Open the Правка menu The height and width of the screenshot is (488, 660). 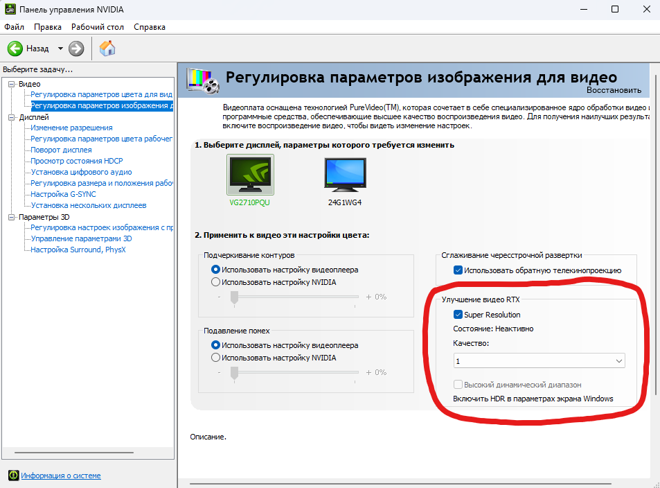[48, 27]
